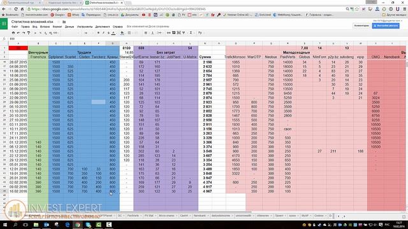Image resolution: width=408 pixels, height=229 pixels.
Task: Click the Insert link icon
Action: 169,32
